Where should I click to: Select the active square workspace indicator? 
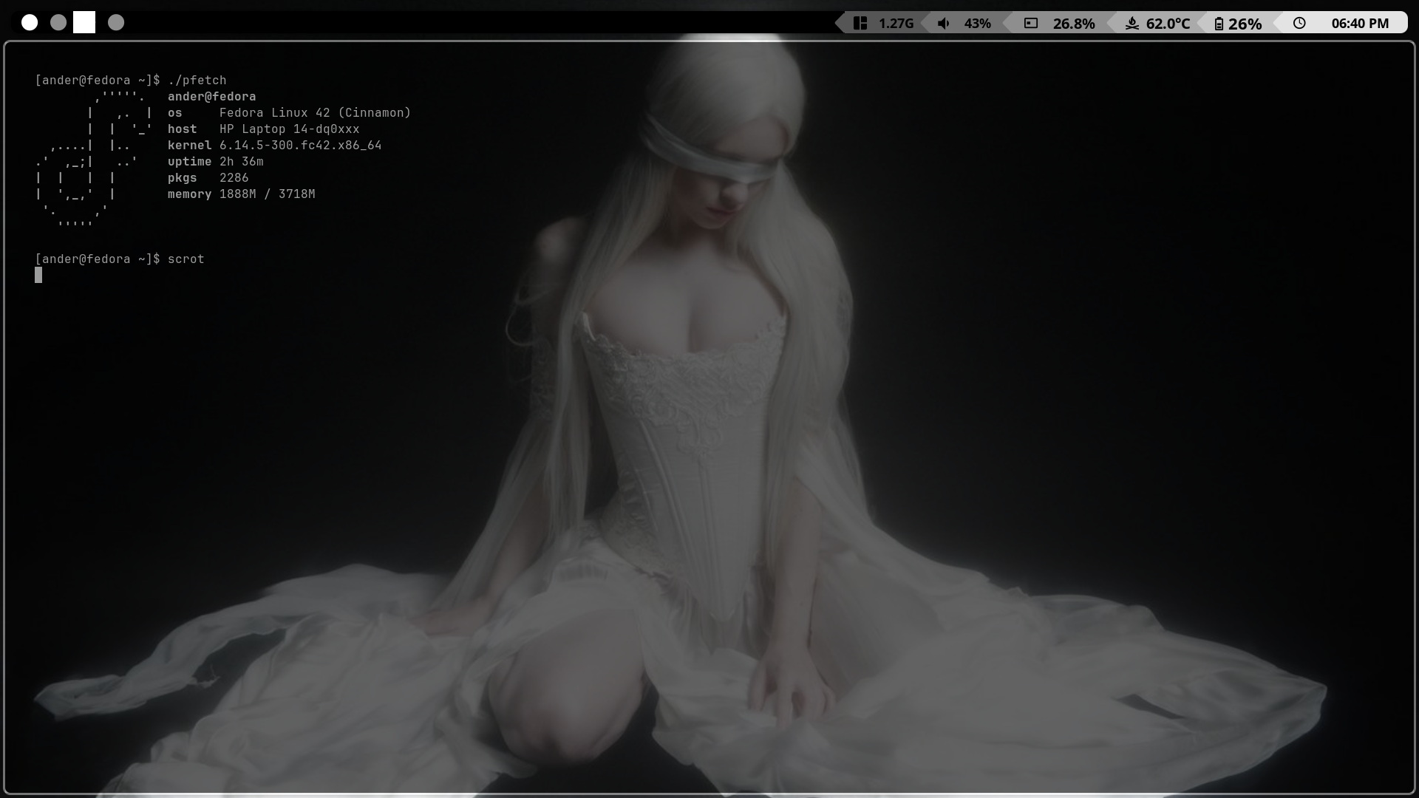[84, 22]
